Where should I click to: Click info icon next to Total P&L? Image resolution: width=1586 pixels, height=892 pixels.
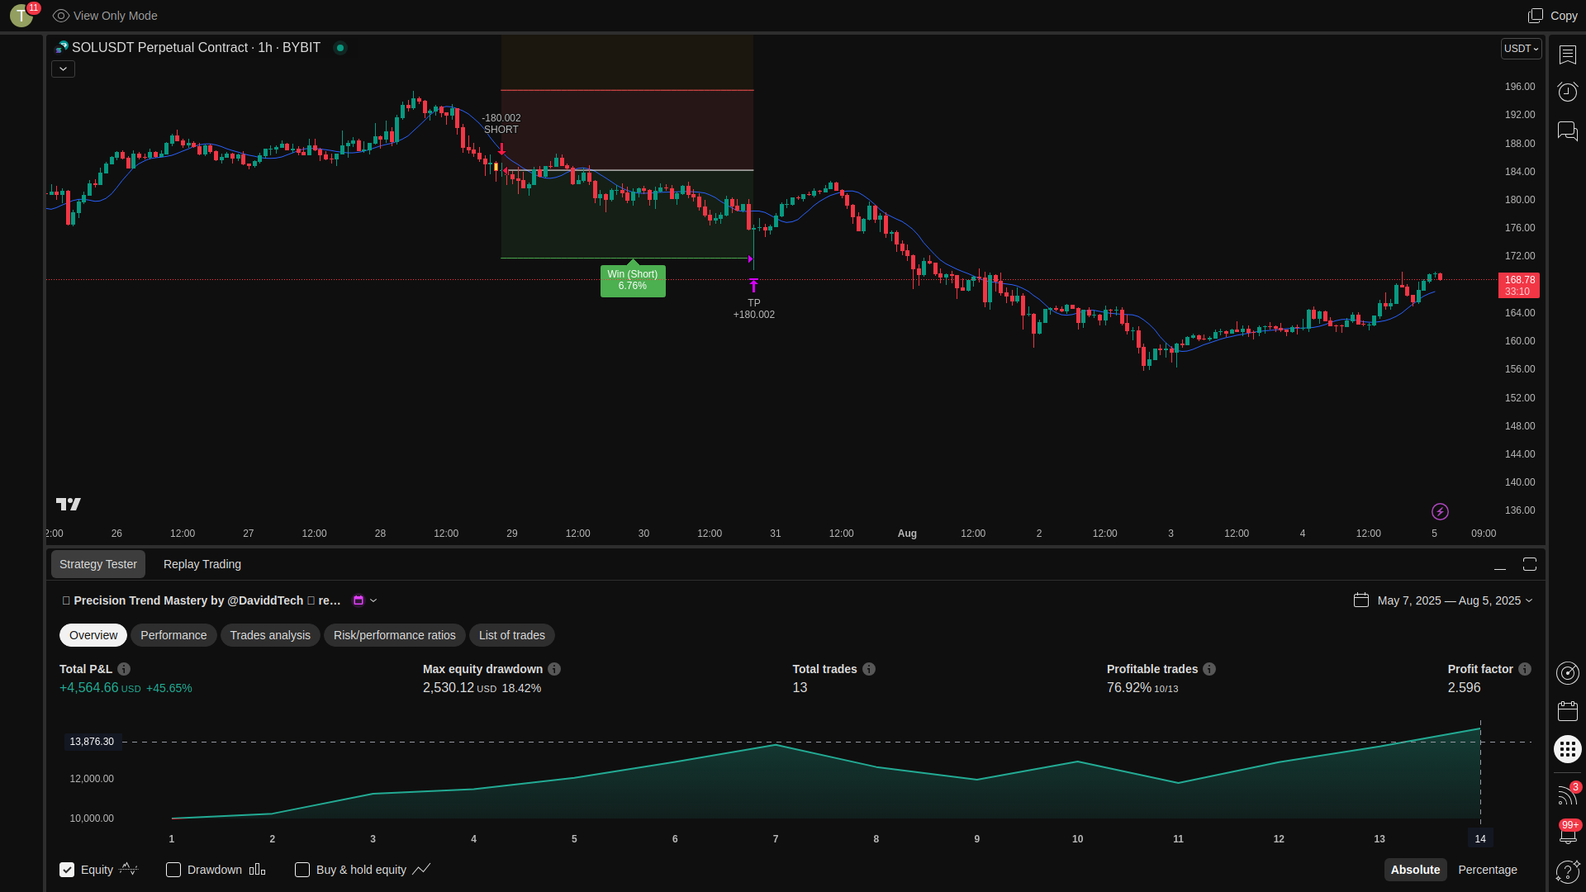point(124,669)
